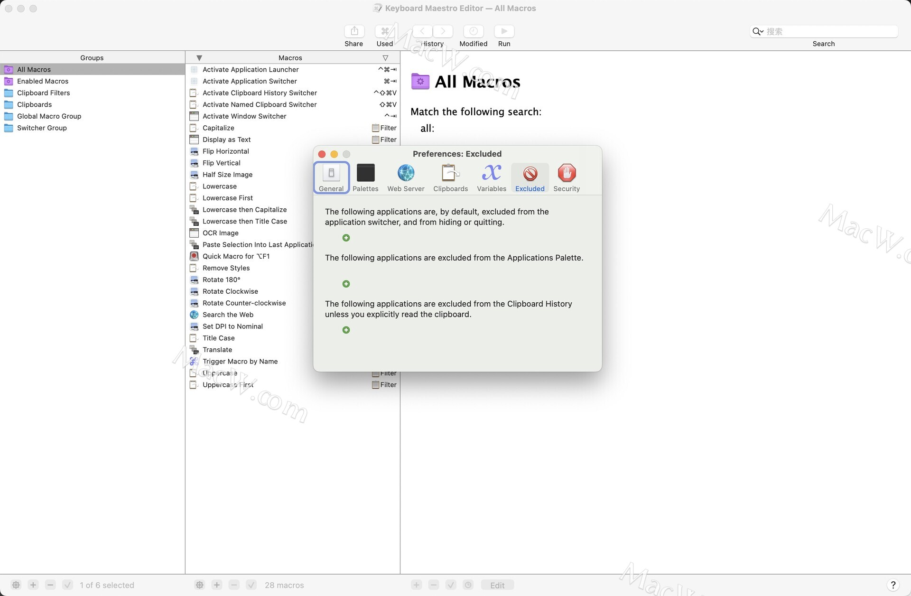911x596 pixels.
Task: Click the Translate macro icon
Action: (194, 350)
